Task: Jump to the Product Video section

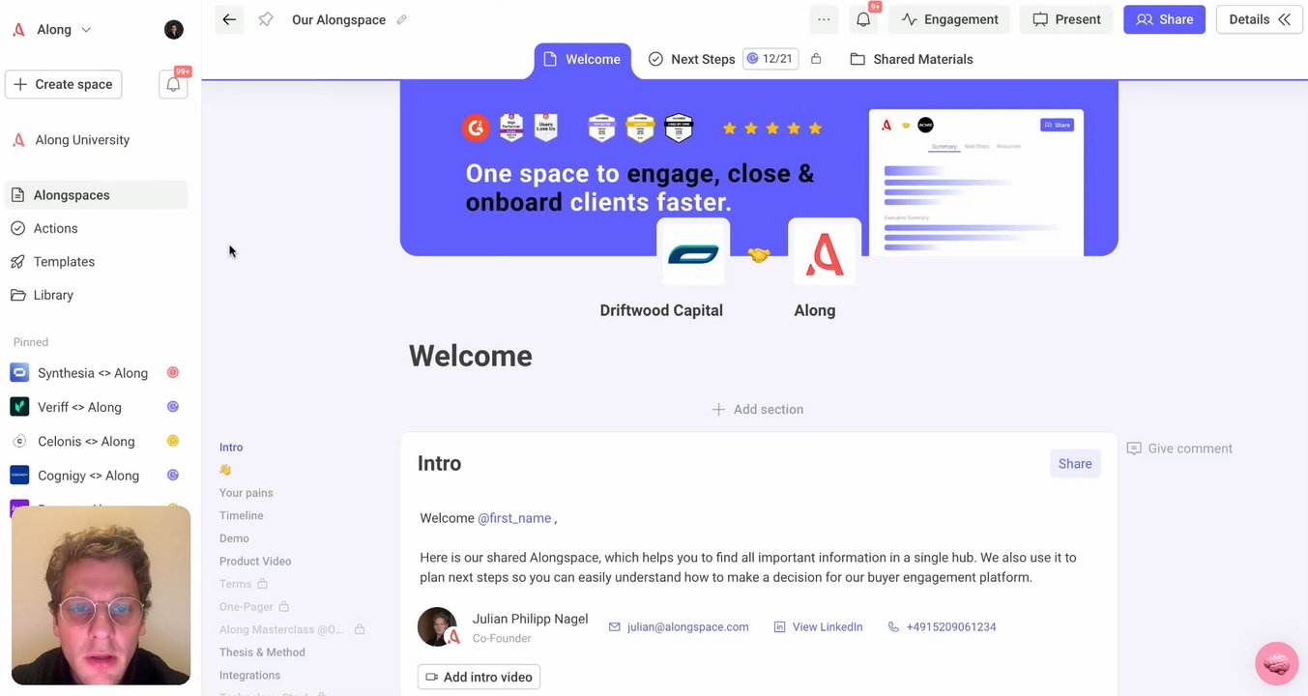Action: point(255,562)
